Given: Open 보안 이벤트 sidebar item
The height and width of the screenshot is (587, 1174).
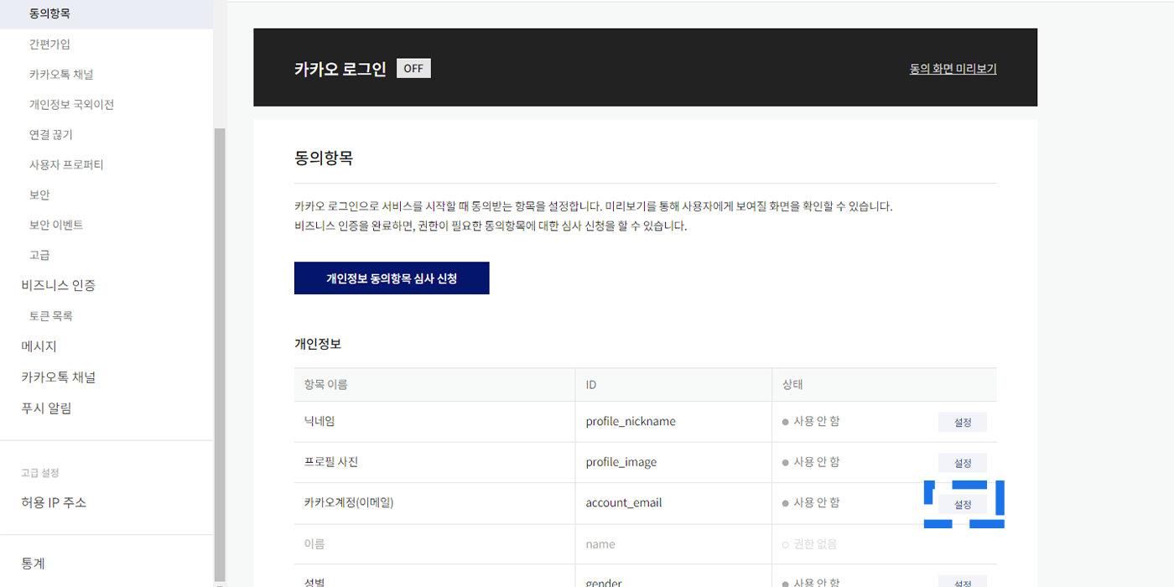Looking at the screenshot, I should tap(55, 225).
